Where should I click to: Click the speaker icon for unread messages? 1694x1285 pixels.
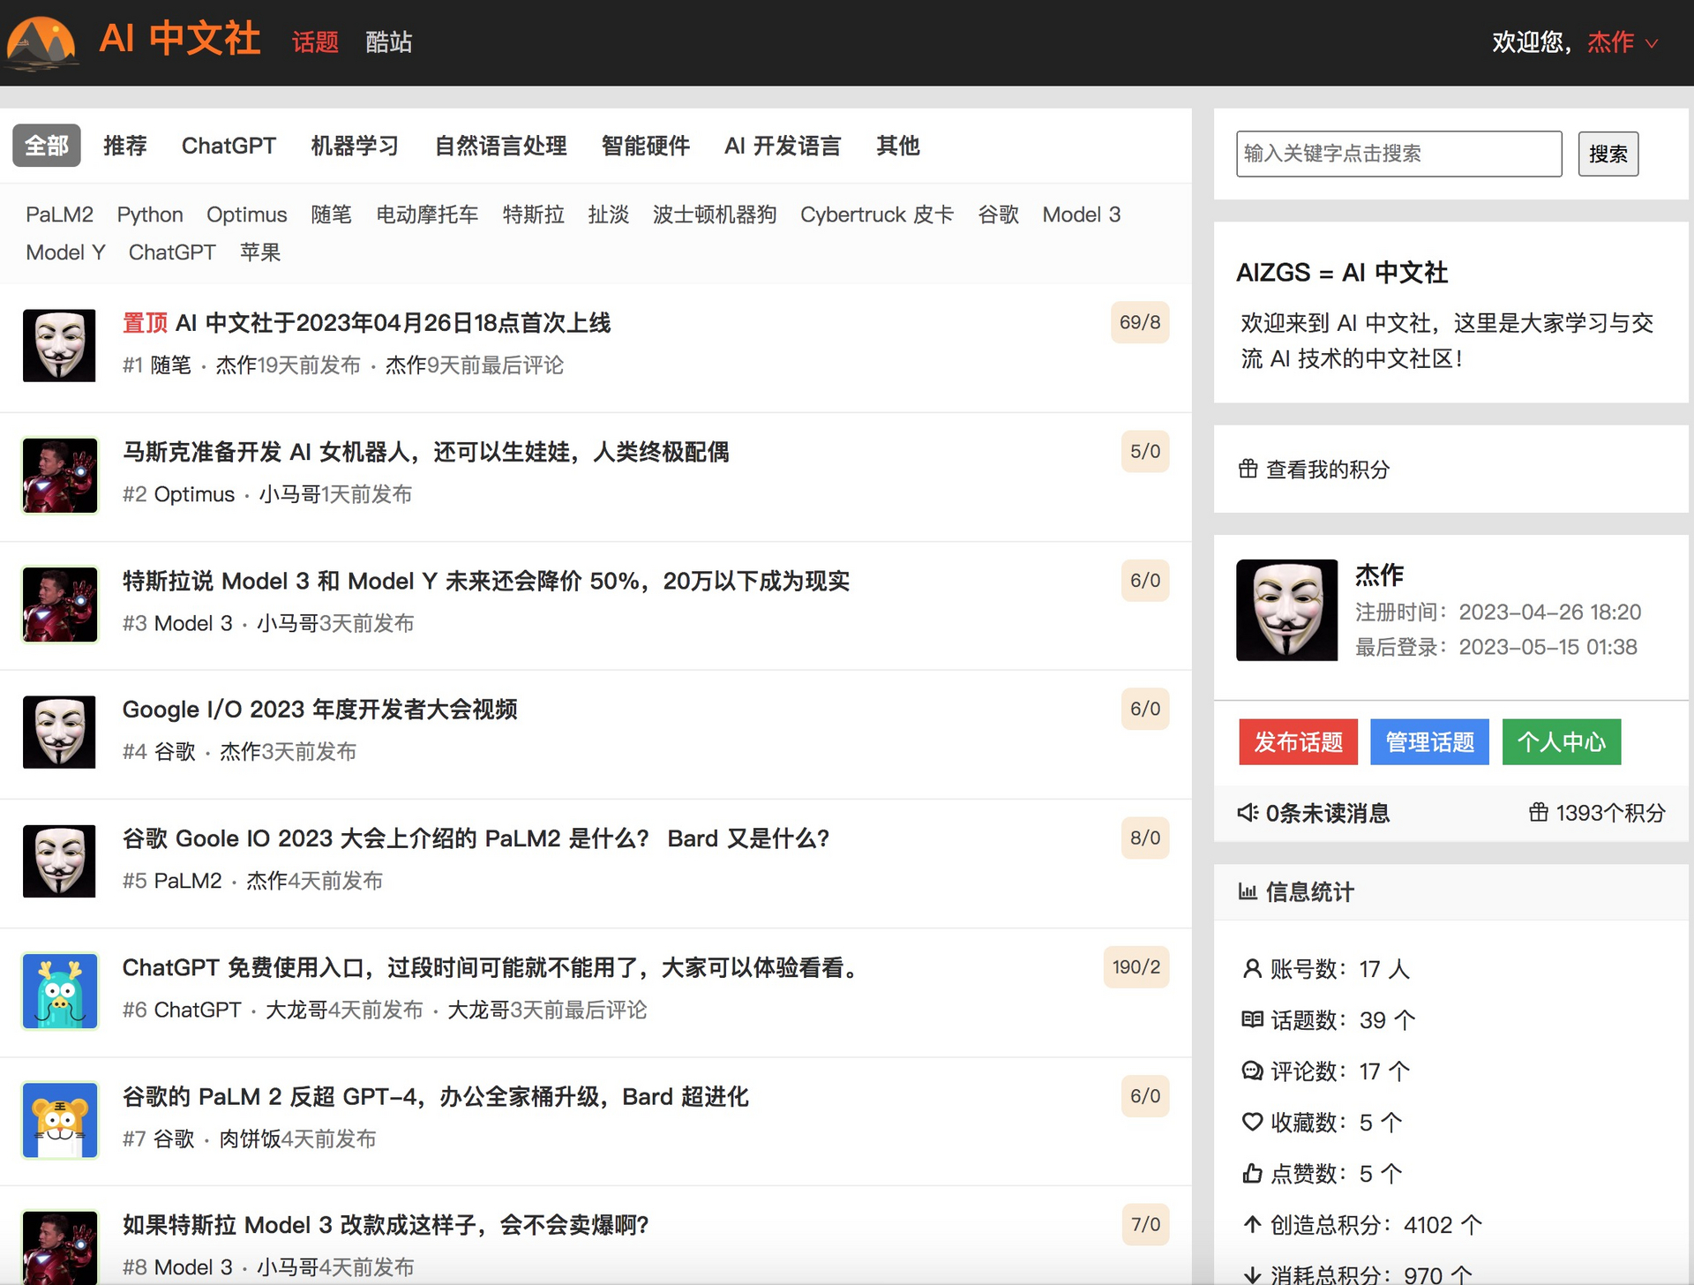click(x=1248, y=812)
